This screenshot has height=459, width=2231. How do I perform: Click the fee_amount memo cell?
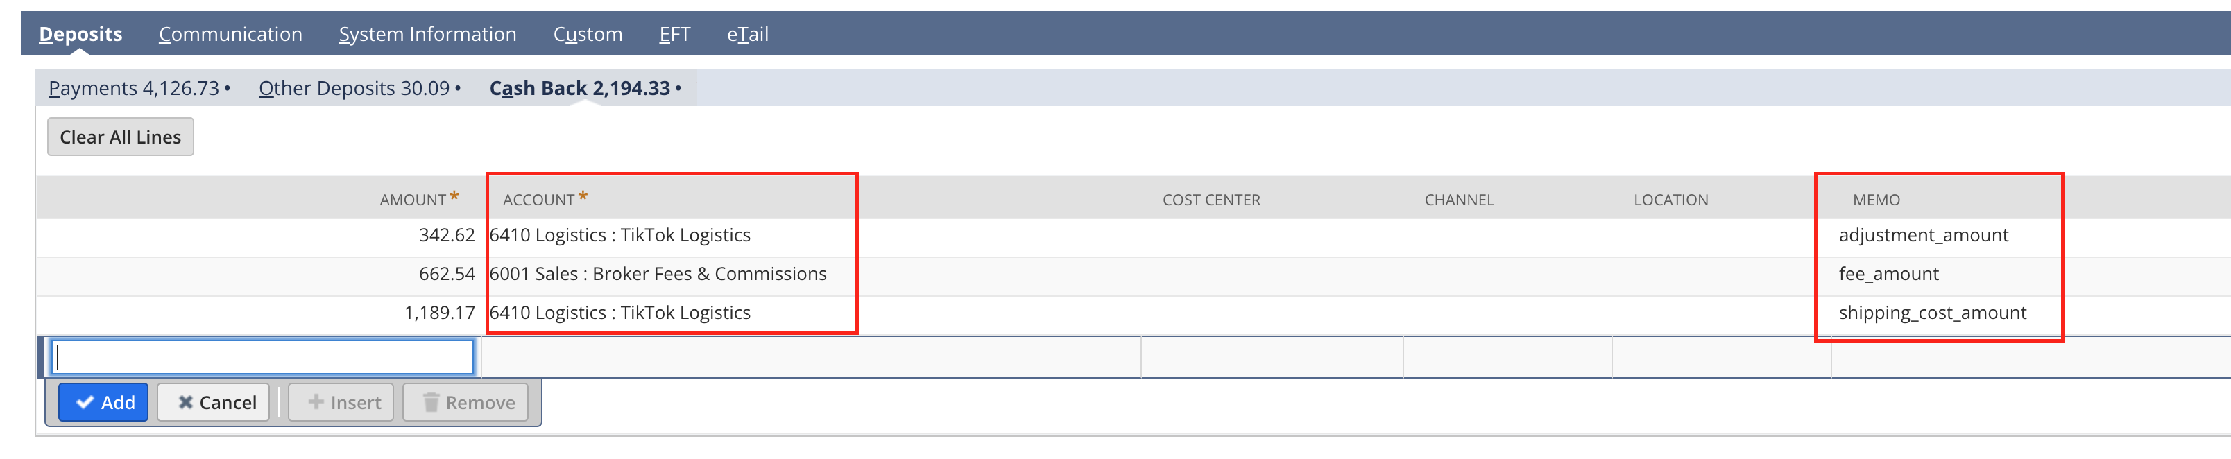(x=1888, y=275)
